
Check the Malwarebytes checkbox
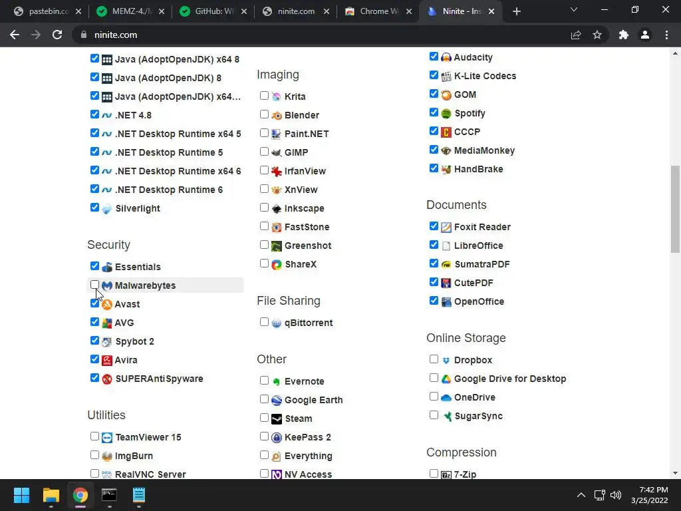[94, 285]
